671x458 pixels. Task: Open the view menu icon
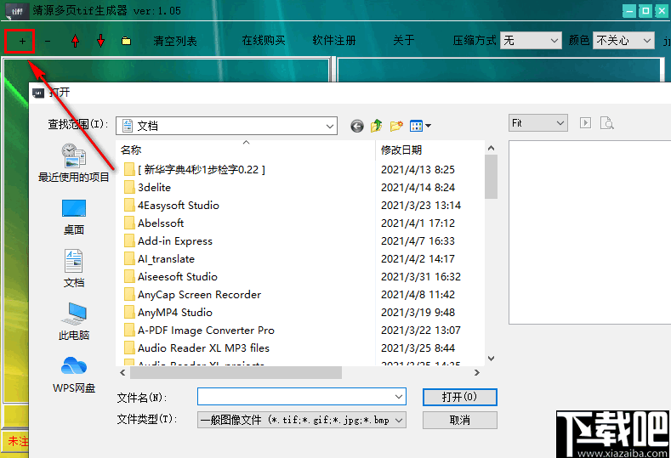click(x=420, y=126)
